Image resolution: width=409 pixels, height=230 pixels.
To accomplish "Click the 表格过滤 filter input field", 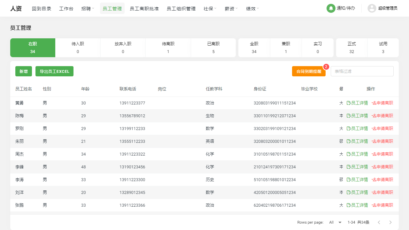I will 362,71.
